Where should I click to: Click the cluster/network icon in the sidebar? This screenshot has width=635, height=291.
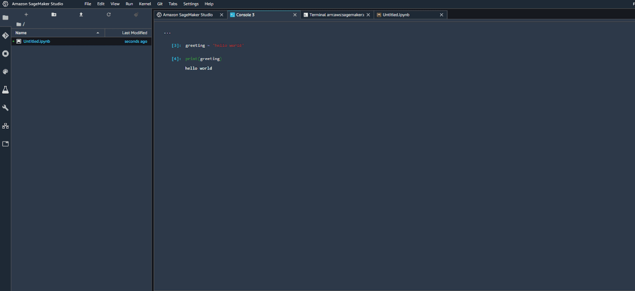pos(5,125)
